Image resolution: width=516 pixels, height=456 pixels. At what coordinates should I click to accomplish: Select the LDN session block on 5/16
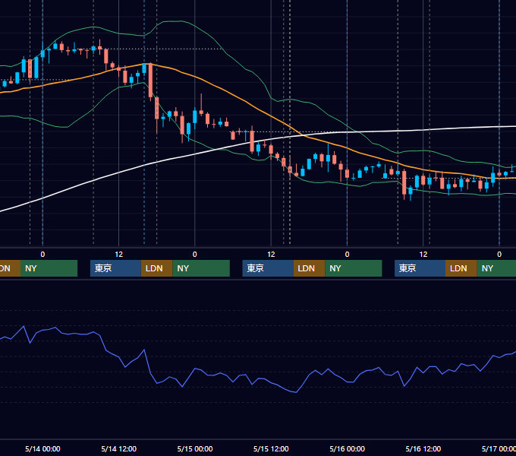461,268
